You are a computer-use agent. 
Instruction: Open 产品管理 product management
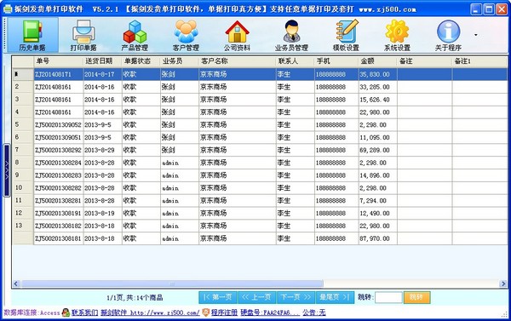click(135, 35)
